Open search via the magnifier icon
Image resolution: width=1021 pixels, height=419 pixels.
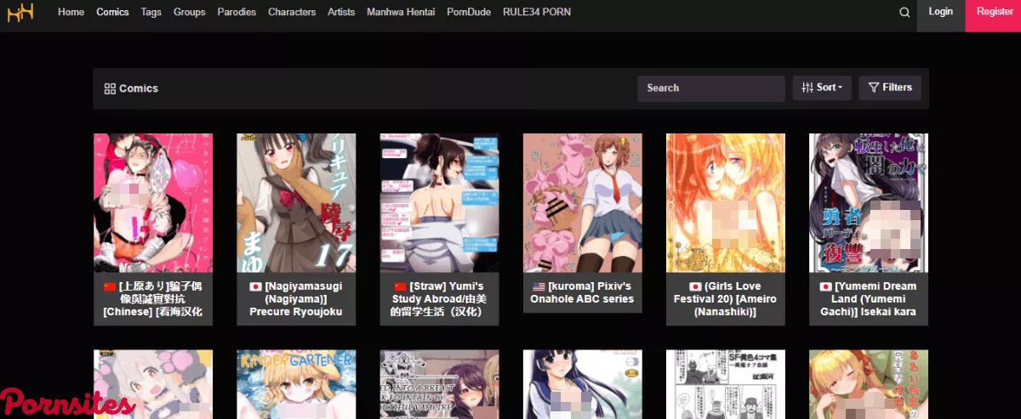click(x=904, y=13)
